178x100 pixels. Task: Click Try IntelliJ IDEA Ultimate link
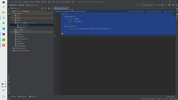tap(136, 11)
